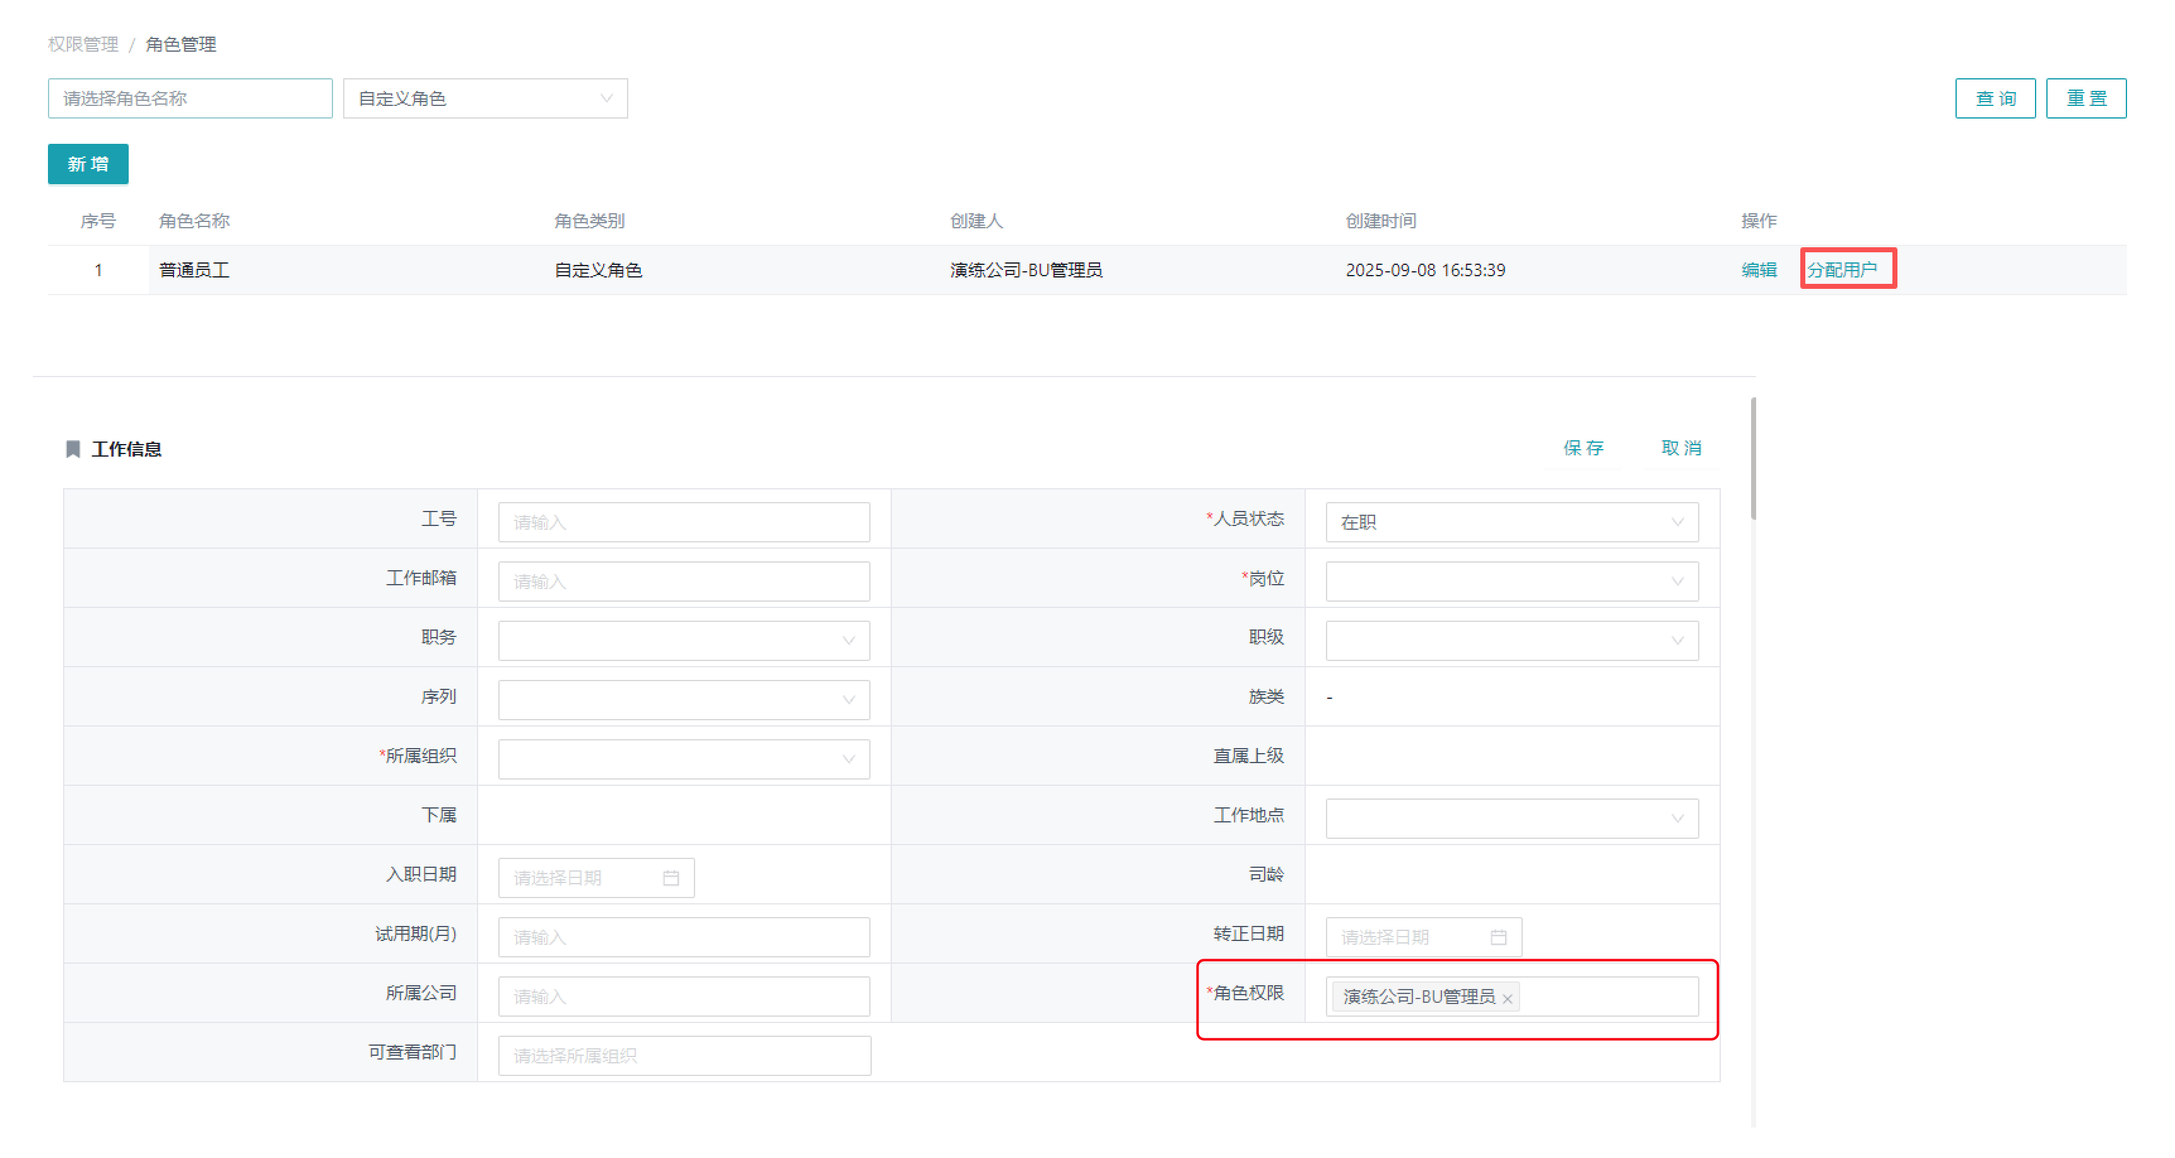Remove the 演练公司-BU管理员 role tag
Viewport: 2175px width, 1158px height.
point(1507,998)
